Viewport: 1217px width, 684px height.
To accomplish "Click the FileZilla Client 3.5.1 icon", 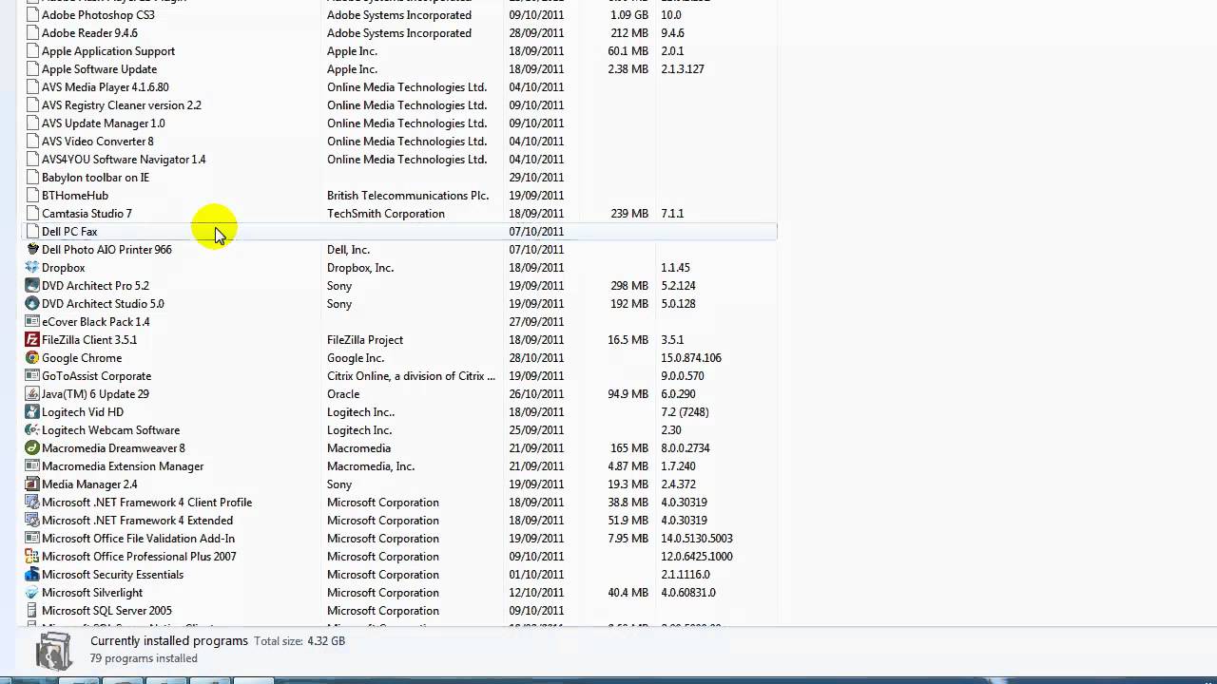I will 32,340.
